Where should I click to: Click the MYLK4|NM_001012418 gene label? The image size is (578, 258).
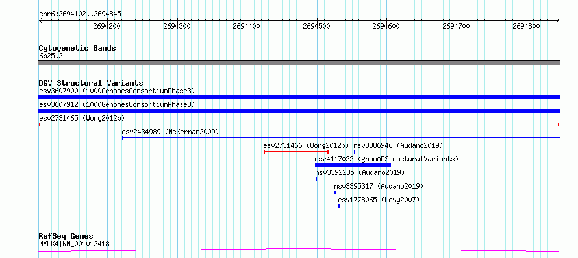(74, 244)
